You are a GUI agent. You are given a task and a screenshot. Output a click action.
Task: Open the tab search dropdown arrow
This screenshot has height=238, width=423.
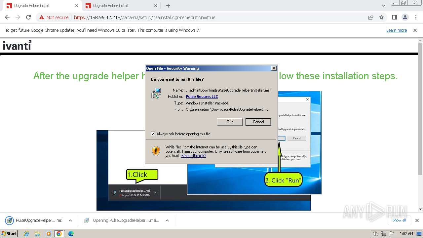point(383,6)
